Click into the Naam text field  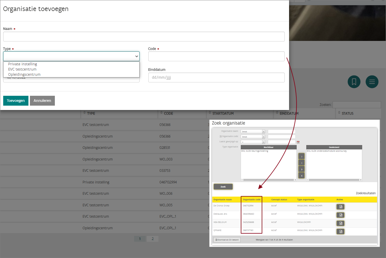pyautogui.click(x=144, y=37)
